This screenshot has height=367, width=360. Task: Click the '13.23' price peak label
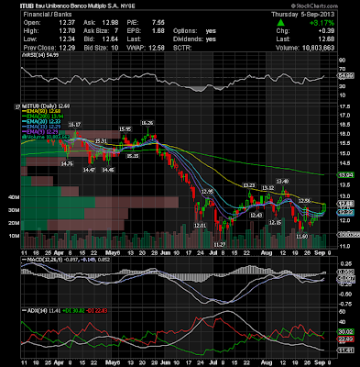(248, 185)
